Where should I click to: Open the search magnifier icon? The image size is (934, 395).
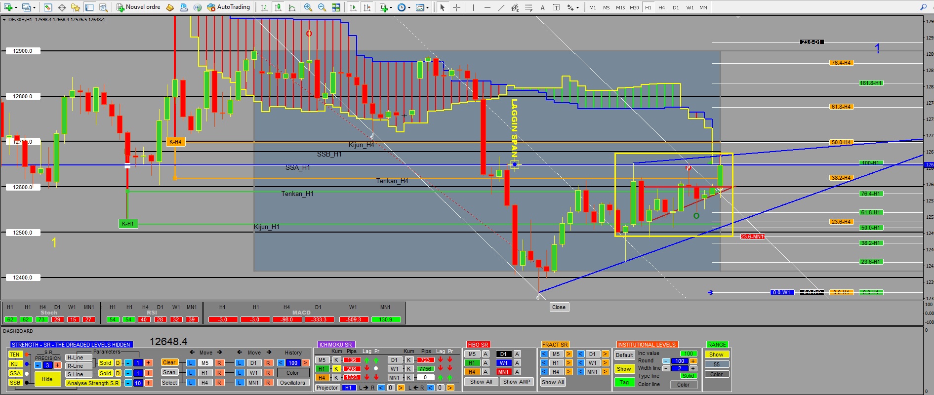click(923, 7)
